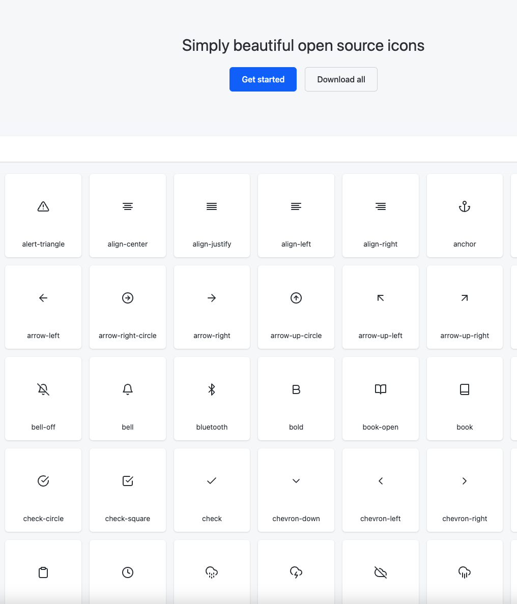The image size is (517, 604).
Task: Select the bold letter B icon
Action: pyautogui.click(x=296, y=389)
